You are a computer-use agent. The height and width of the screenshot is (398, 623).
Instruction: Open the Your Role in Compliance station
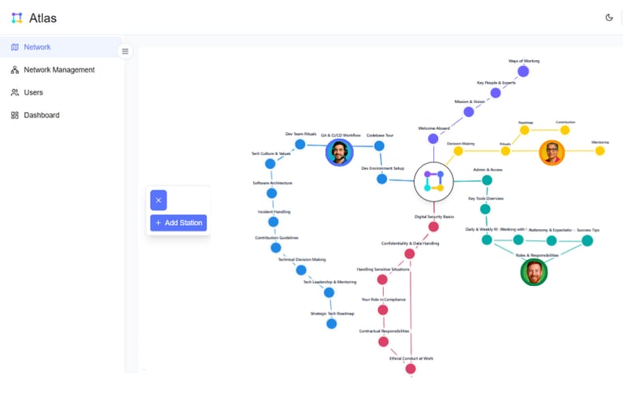point(383,310)
